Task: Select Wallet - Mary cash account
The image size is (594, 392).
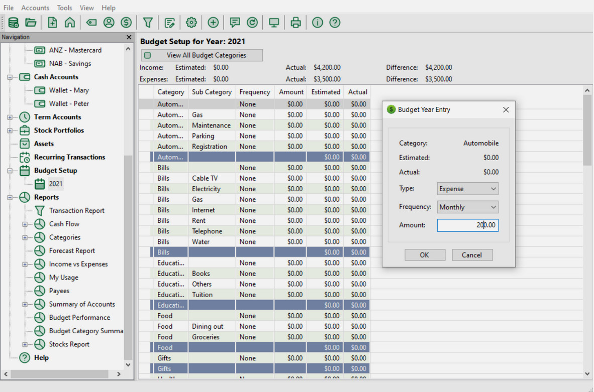Action: tap(69, 90)
